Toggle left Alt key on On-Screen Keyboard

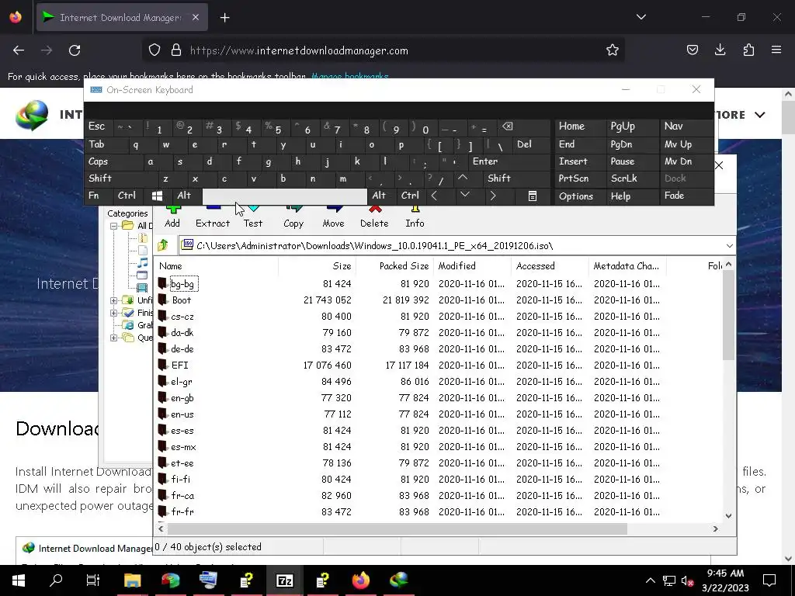187,196
